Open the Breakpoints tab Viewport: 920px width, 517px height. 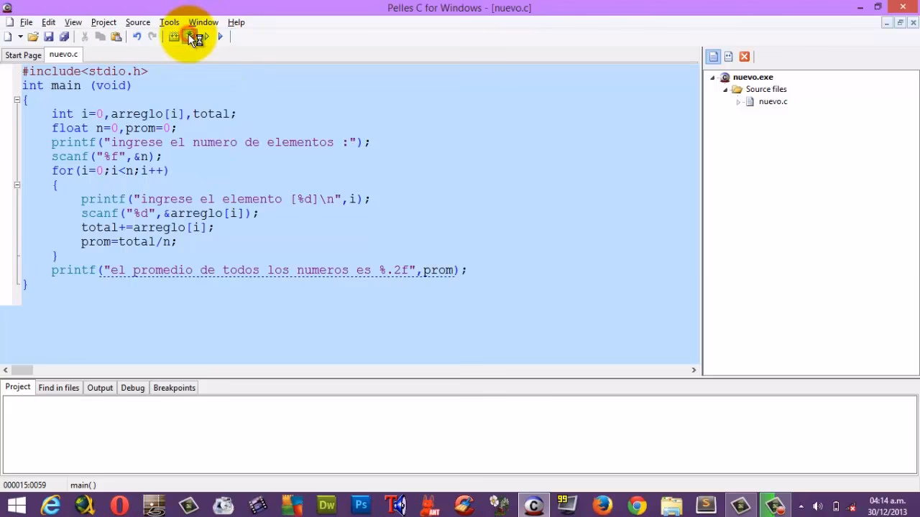pos(174,388)
